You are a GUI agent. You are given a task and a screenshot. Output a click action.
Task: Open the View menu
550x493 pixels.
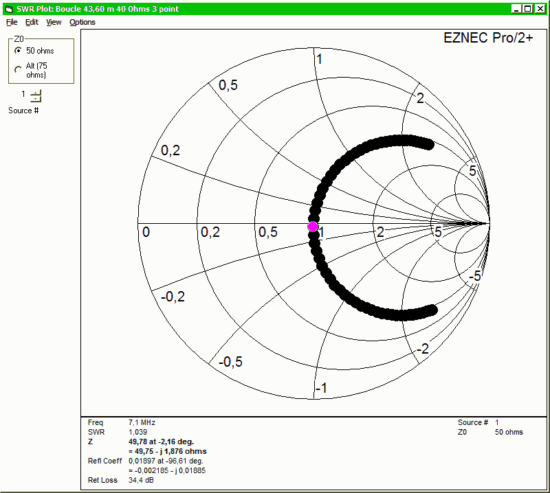point(54,22)
